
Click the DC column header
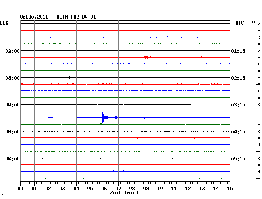(254, 22)
